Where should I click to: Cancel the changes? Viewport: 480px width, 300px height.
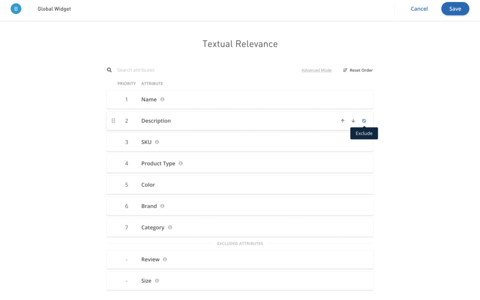pyautogui.click(x=419, y=9)
